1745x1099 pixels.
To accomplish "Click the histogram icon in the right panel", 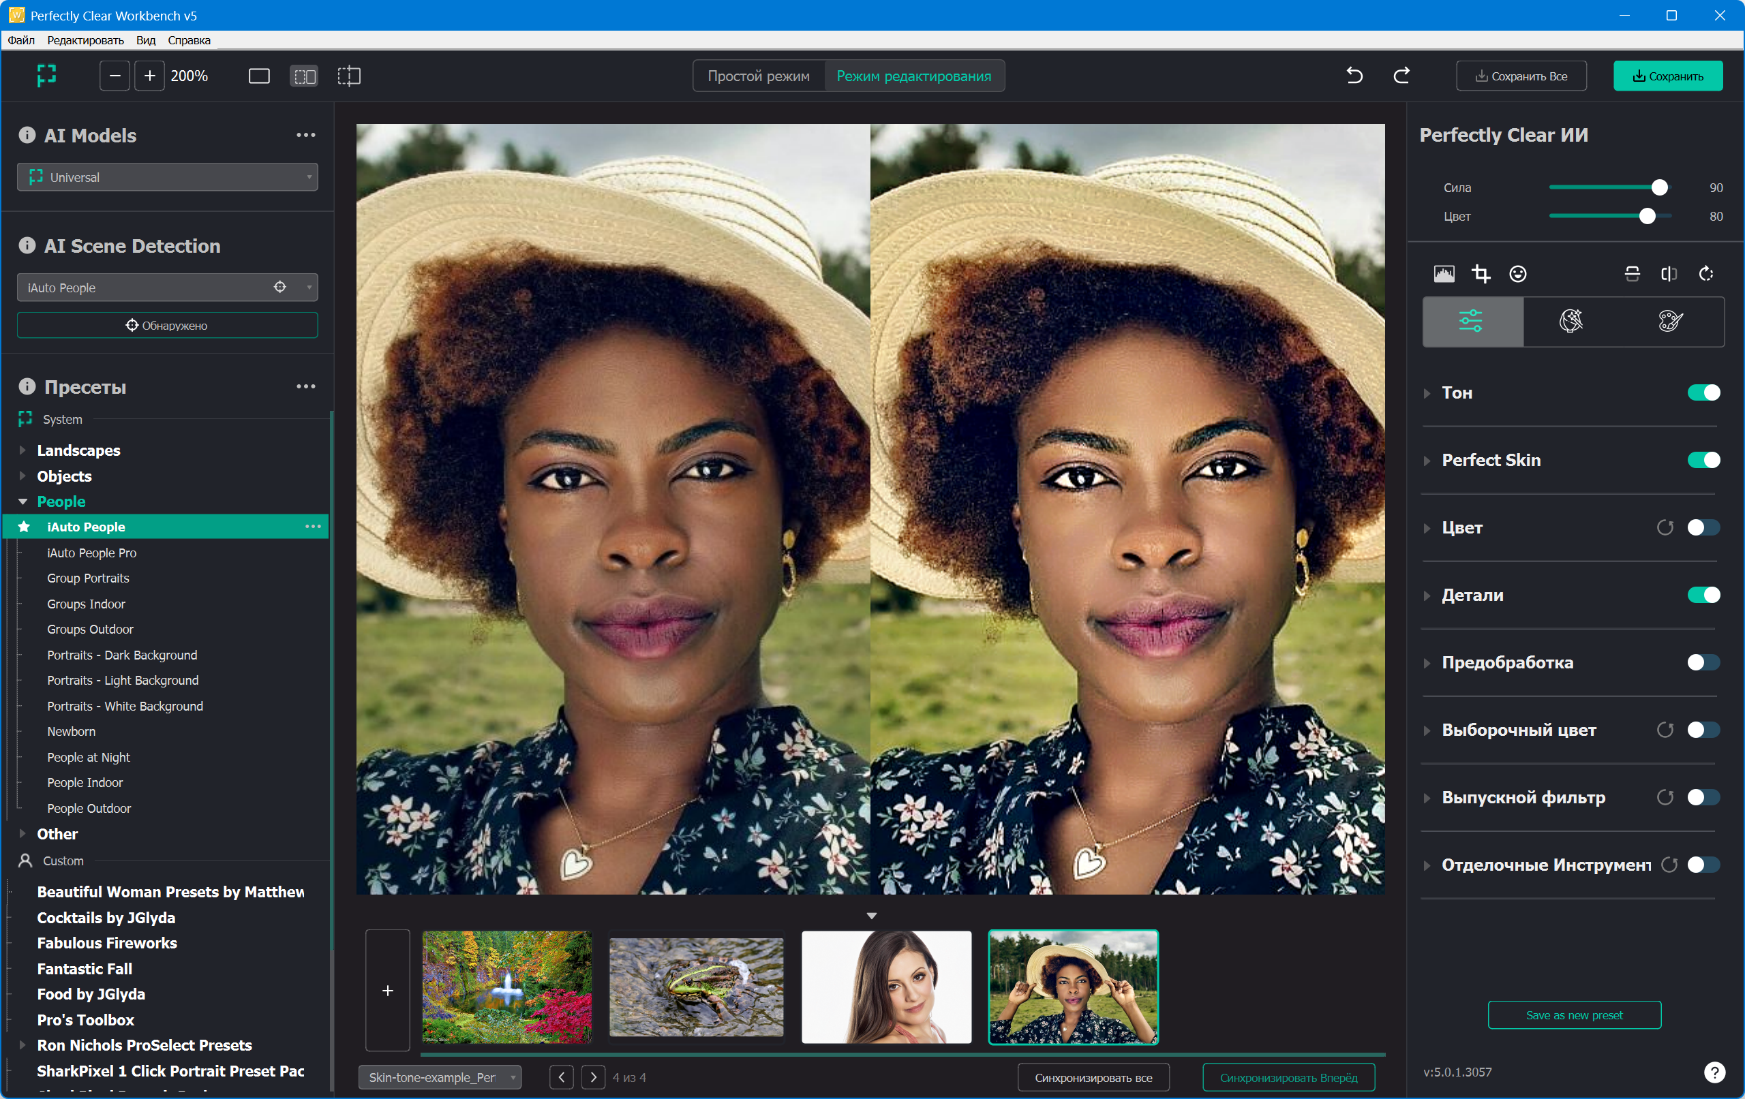I will [1444, 274].
